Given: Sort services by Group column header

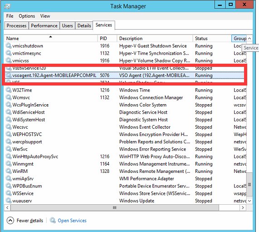Looking at the screenshot, I should tap(239, 38).
